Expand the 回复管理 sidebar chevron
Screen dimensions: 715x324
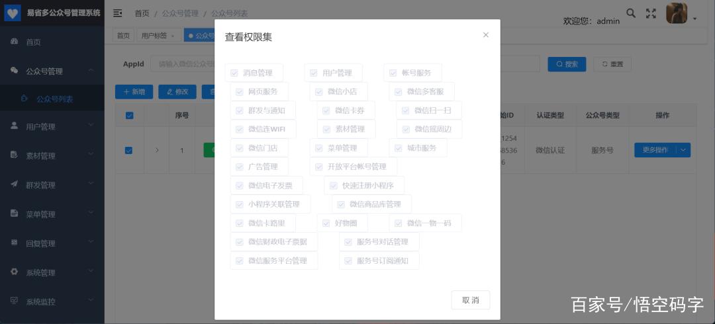click(x=91, y=241)
